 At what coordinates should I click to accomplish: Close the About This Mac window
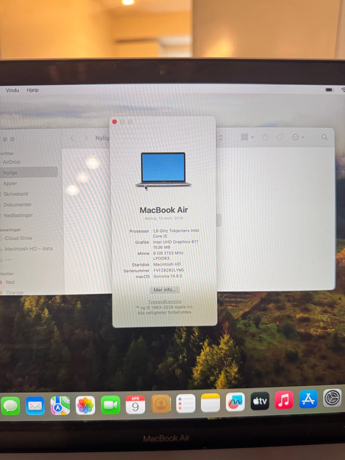pyautogui.click(x=115, y=122)
